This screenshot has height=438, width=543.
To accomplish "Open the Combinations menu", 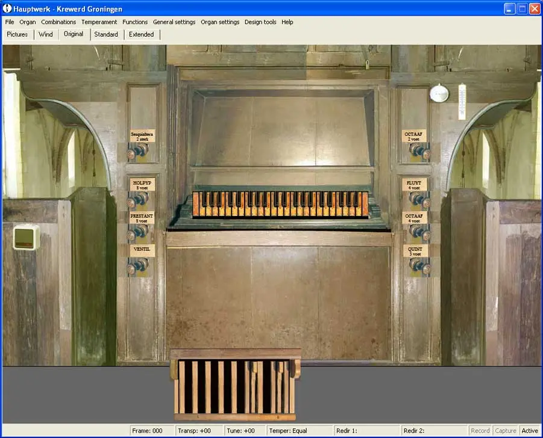I will point(58,22).
